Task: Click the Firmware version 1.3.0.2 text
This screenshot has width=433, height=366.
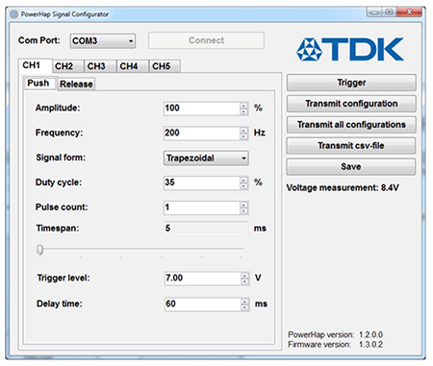Action: pyautogui.click(x=335, y=345)
